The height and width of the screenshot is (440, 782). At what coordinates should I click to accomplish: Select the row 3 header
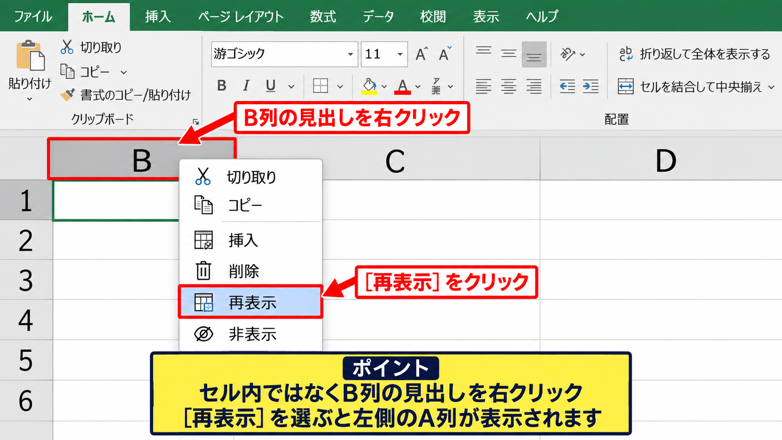pos(26,280)
